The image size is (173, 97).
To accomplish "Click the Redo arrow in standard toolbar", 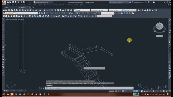I will coord(40,10).
